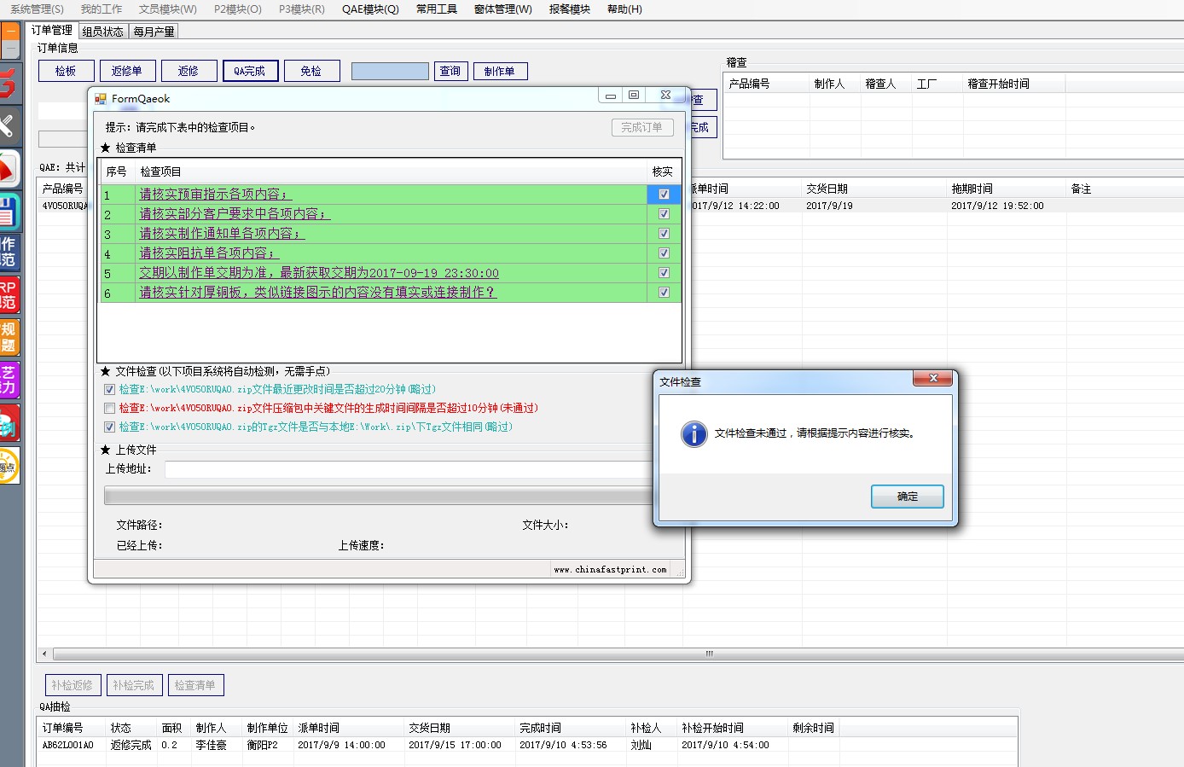Image resolution: width=1184 pixels, height=767 pixels.
Task: Switch to the 组员状态 tab
Action: point(103,32)
